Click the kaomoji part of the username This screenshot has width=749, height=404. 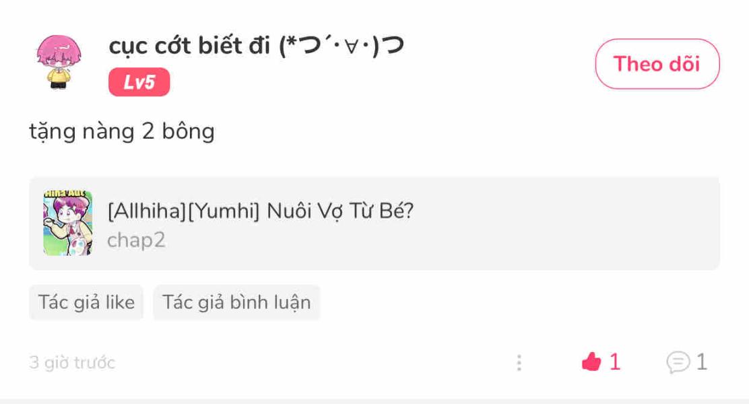point(341,46)
